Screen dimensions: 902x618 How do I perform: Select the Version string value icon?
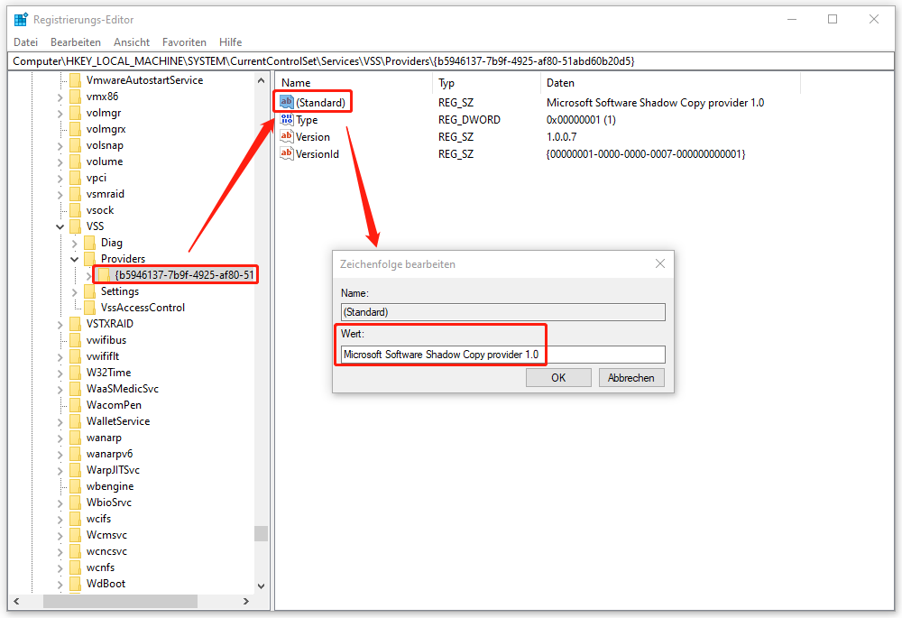coord(287,136)
